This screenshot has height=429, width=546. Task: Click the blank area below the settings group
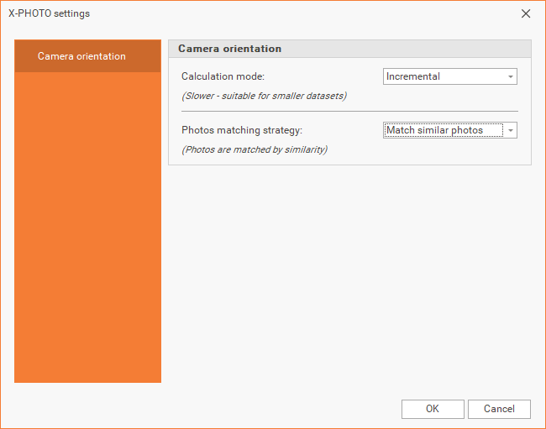click(x=349, y=269)
